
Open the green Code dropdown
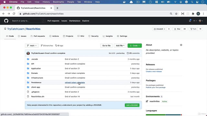point(135,45)
